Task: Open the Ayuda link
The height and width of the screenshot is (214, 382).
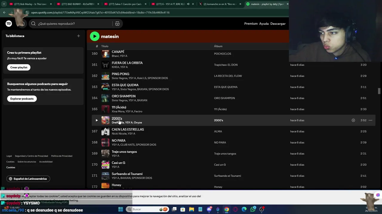Action: [264, 23]
